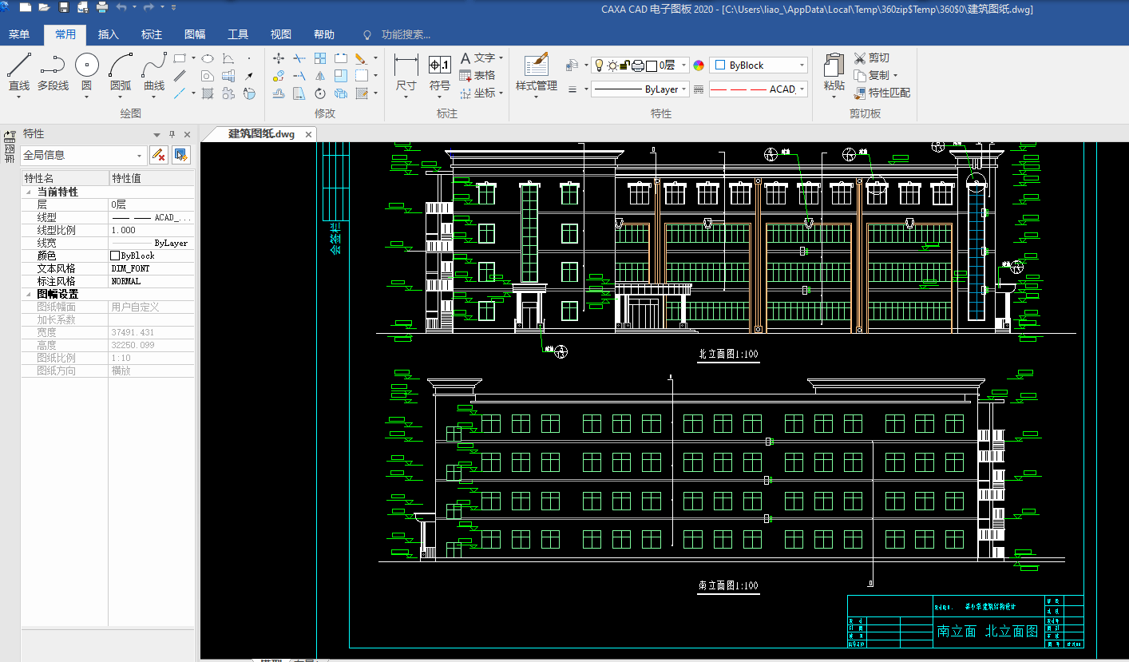Switch to the 插入 ribbon tab

109,34
